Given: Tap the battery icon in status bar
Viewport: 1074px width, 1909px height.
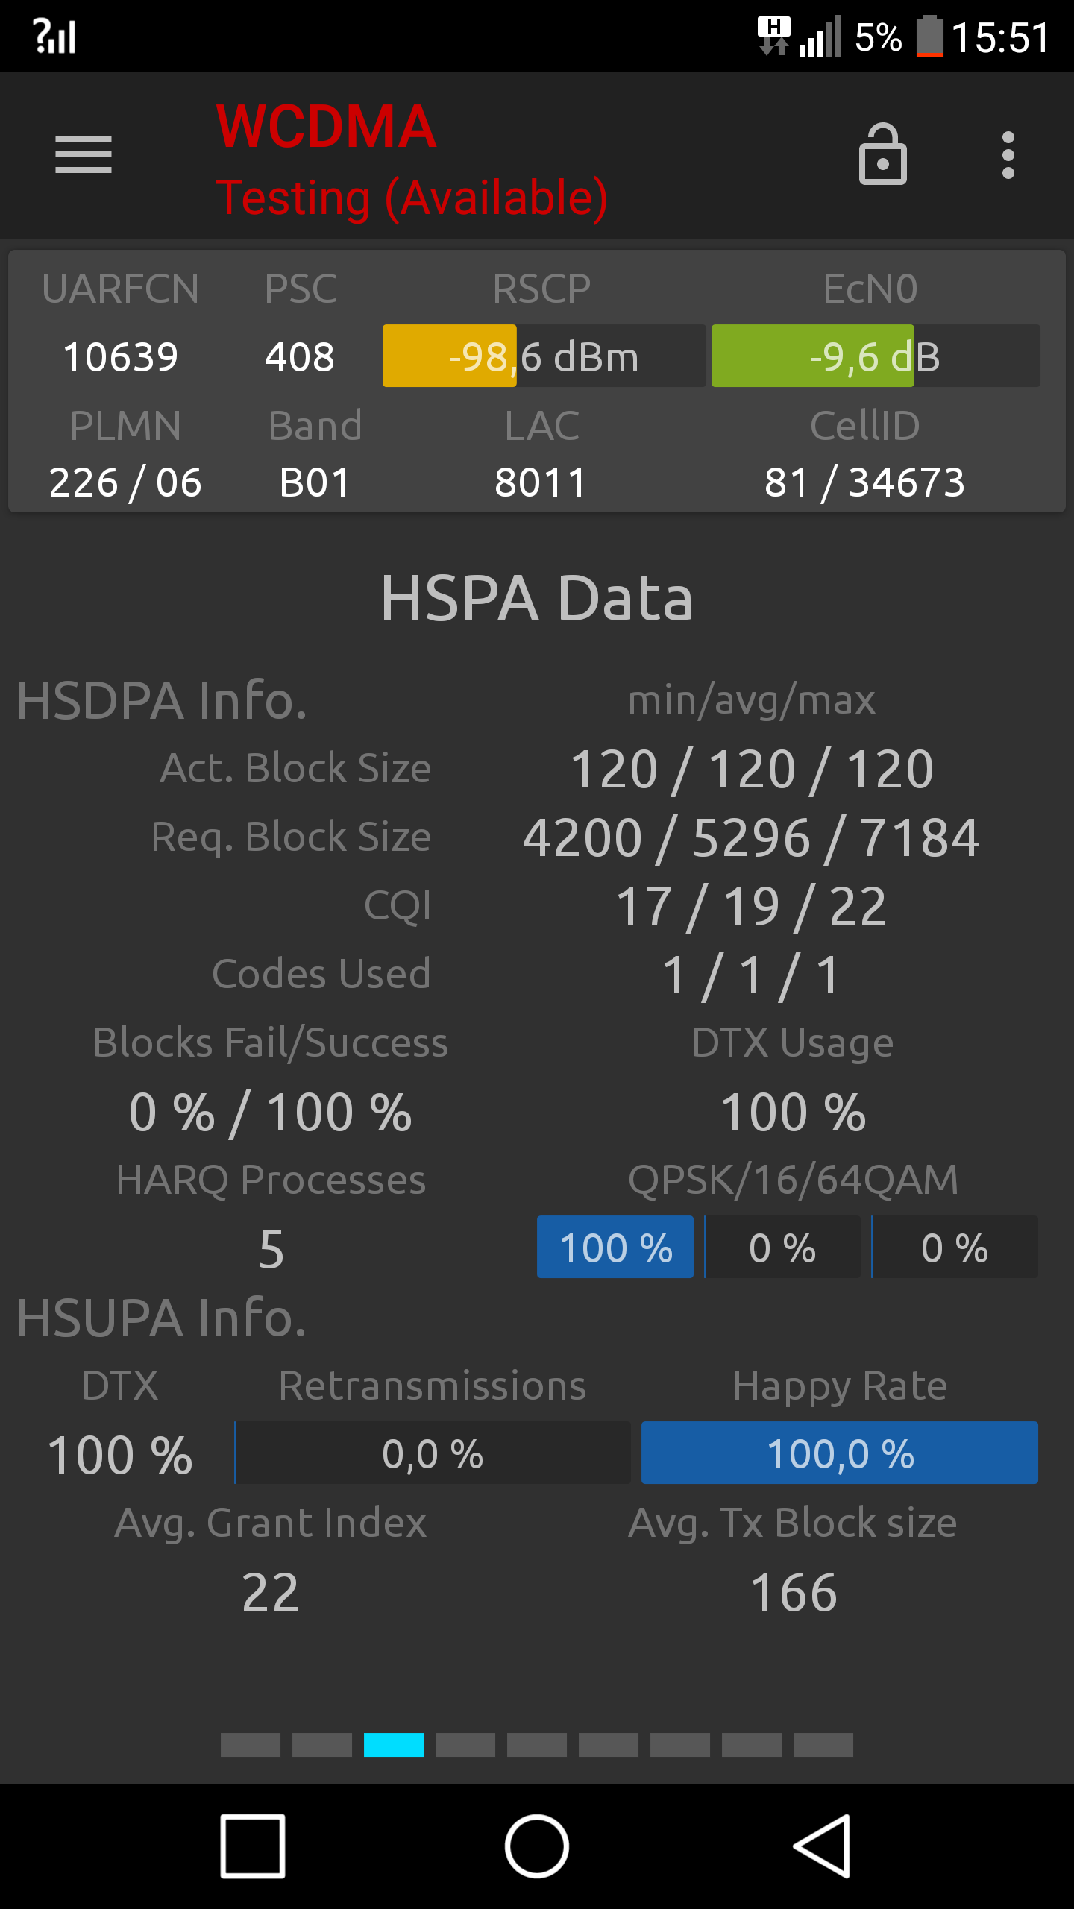Looking at the screenshot, I should tap(929, 36).
